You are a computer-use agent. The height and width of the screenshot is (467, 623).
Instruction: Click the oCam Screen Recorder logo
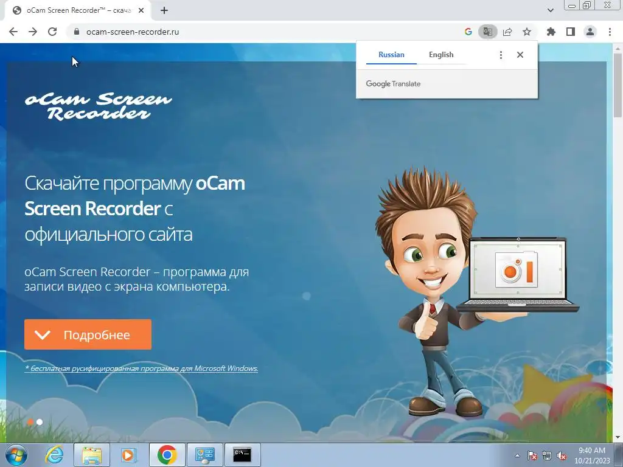pyautogui.click(x=98, y=106)
